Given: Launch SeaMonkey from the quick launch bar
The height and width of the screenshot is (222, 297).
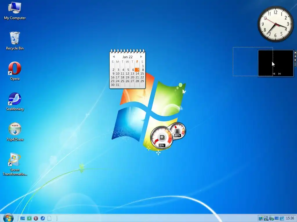Looking at the screenshot, I should (x=43, y=219).
